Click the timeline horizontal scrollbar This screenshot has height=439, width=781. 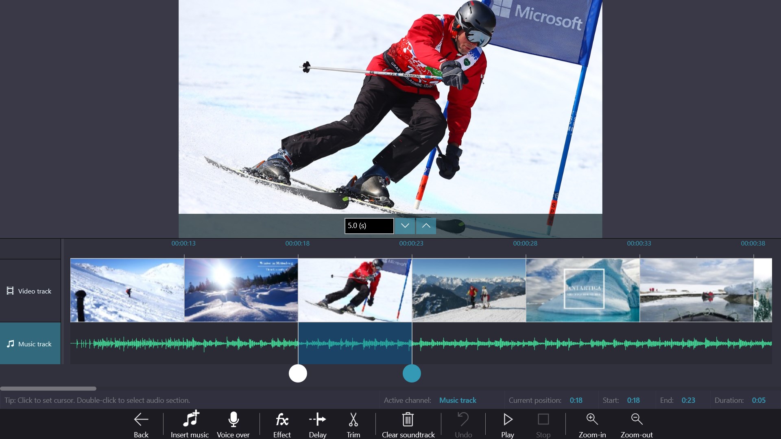48,389
